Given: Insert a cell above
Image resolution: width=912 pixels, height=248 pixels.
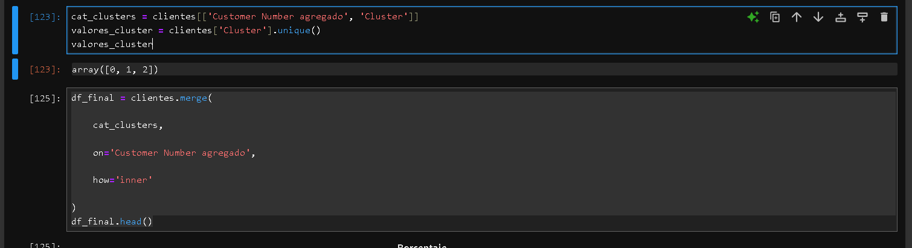Looking at the screenshot, I should 840,17.
